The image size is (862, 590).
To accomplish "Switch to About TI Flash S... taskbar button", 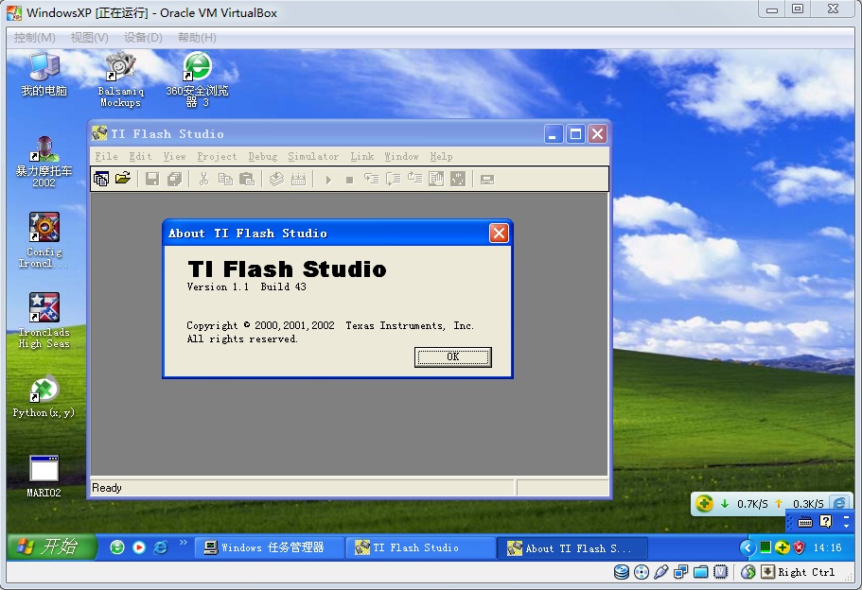I will tap(572, 547).
